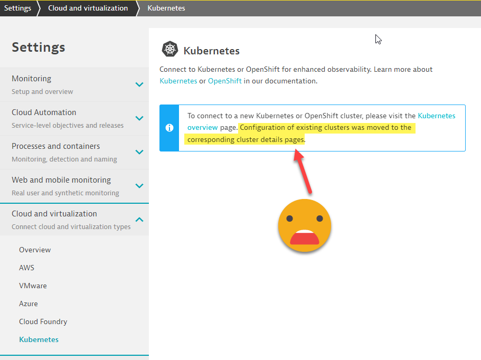481x360 pixels.
Task: Open the Overview settings item
Action: (x=35, y=250)
